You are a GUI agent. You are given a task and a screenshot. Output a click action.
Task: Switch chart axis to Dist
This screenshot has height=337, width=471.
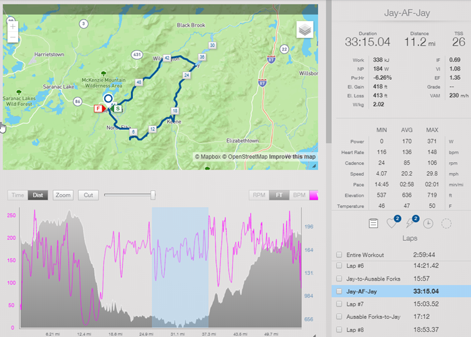38,195
